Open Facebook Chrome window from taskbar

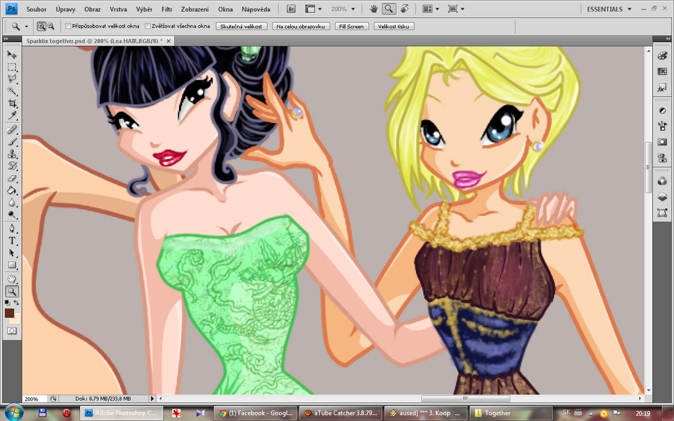255,413
